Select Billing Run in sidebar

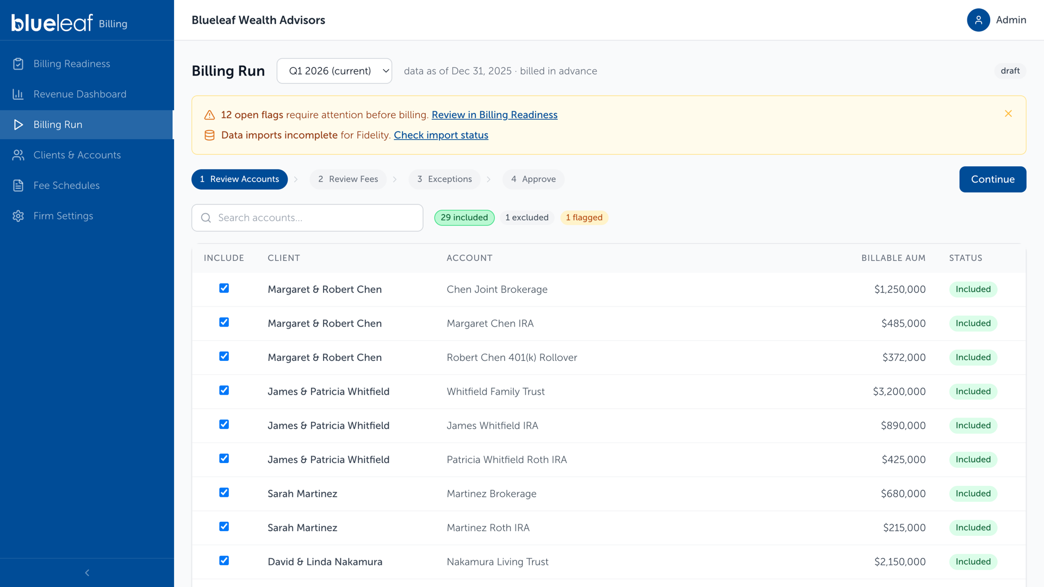(87, 124)
